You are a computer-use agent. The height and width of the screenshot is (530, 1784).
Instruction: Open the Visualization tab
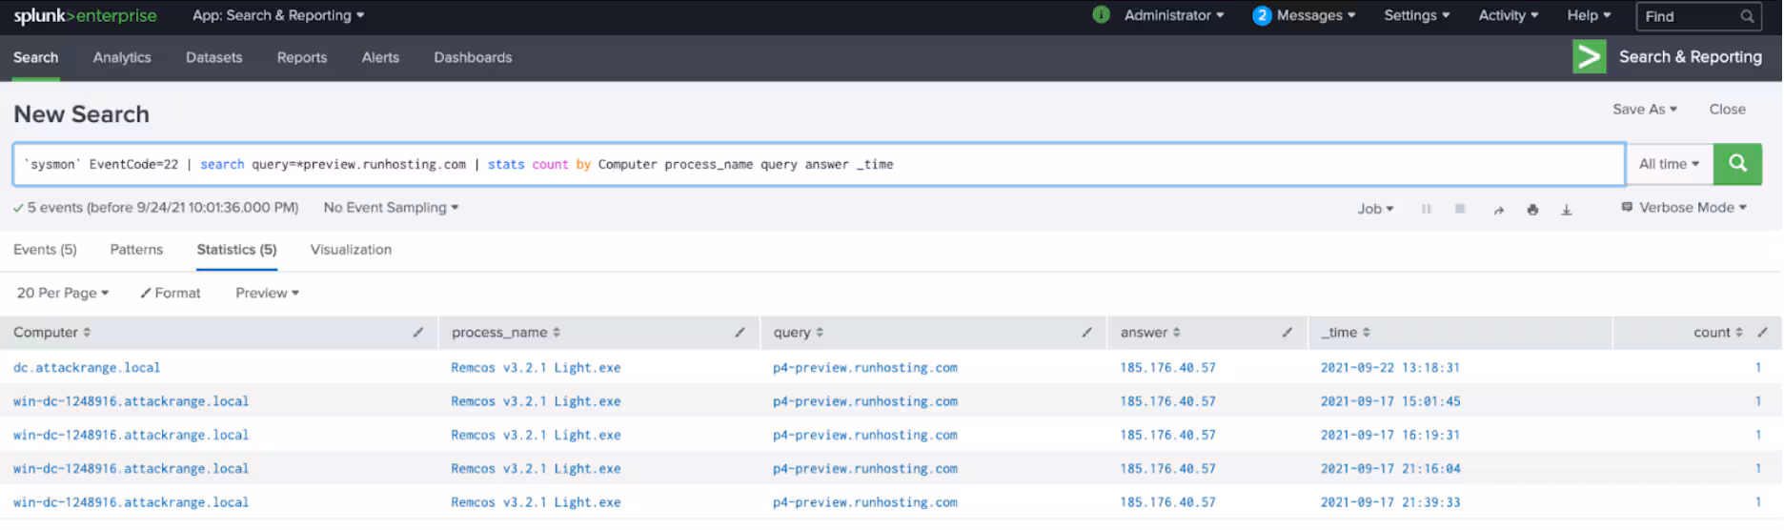point(351,250)
